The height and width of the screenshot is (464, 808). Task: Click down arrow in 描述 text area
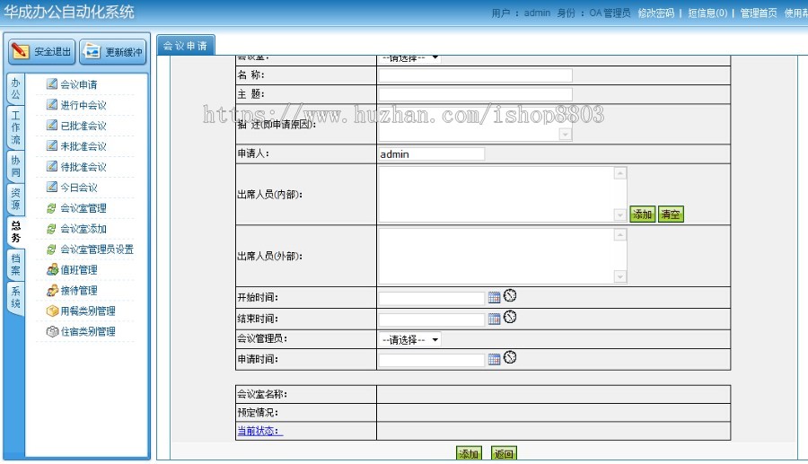(566, 135)
